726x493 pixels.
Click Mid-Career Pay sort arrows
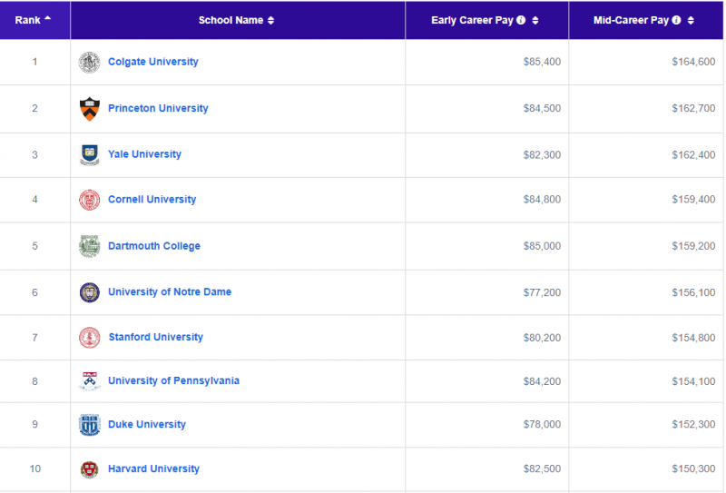(691, 20)
